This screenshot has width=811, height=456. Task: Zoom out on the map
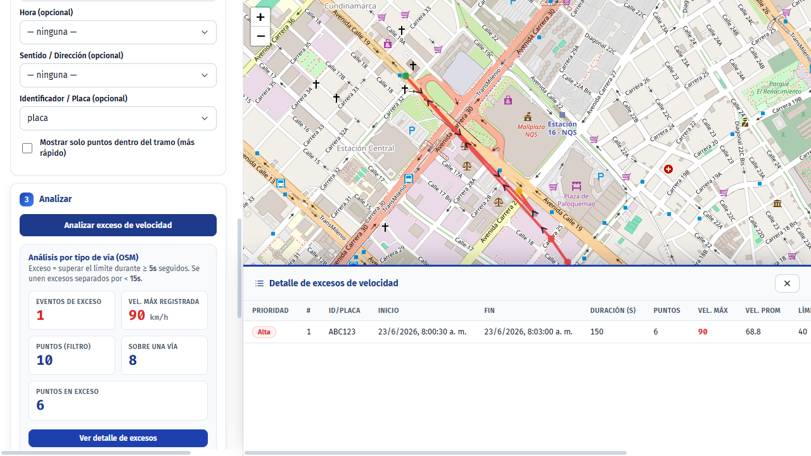pos(260,36)
